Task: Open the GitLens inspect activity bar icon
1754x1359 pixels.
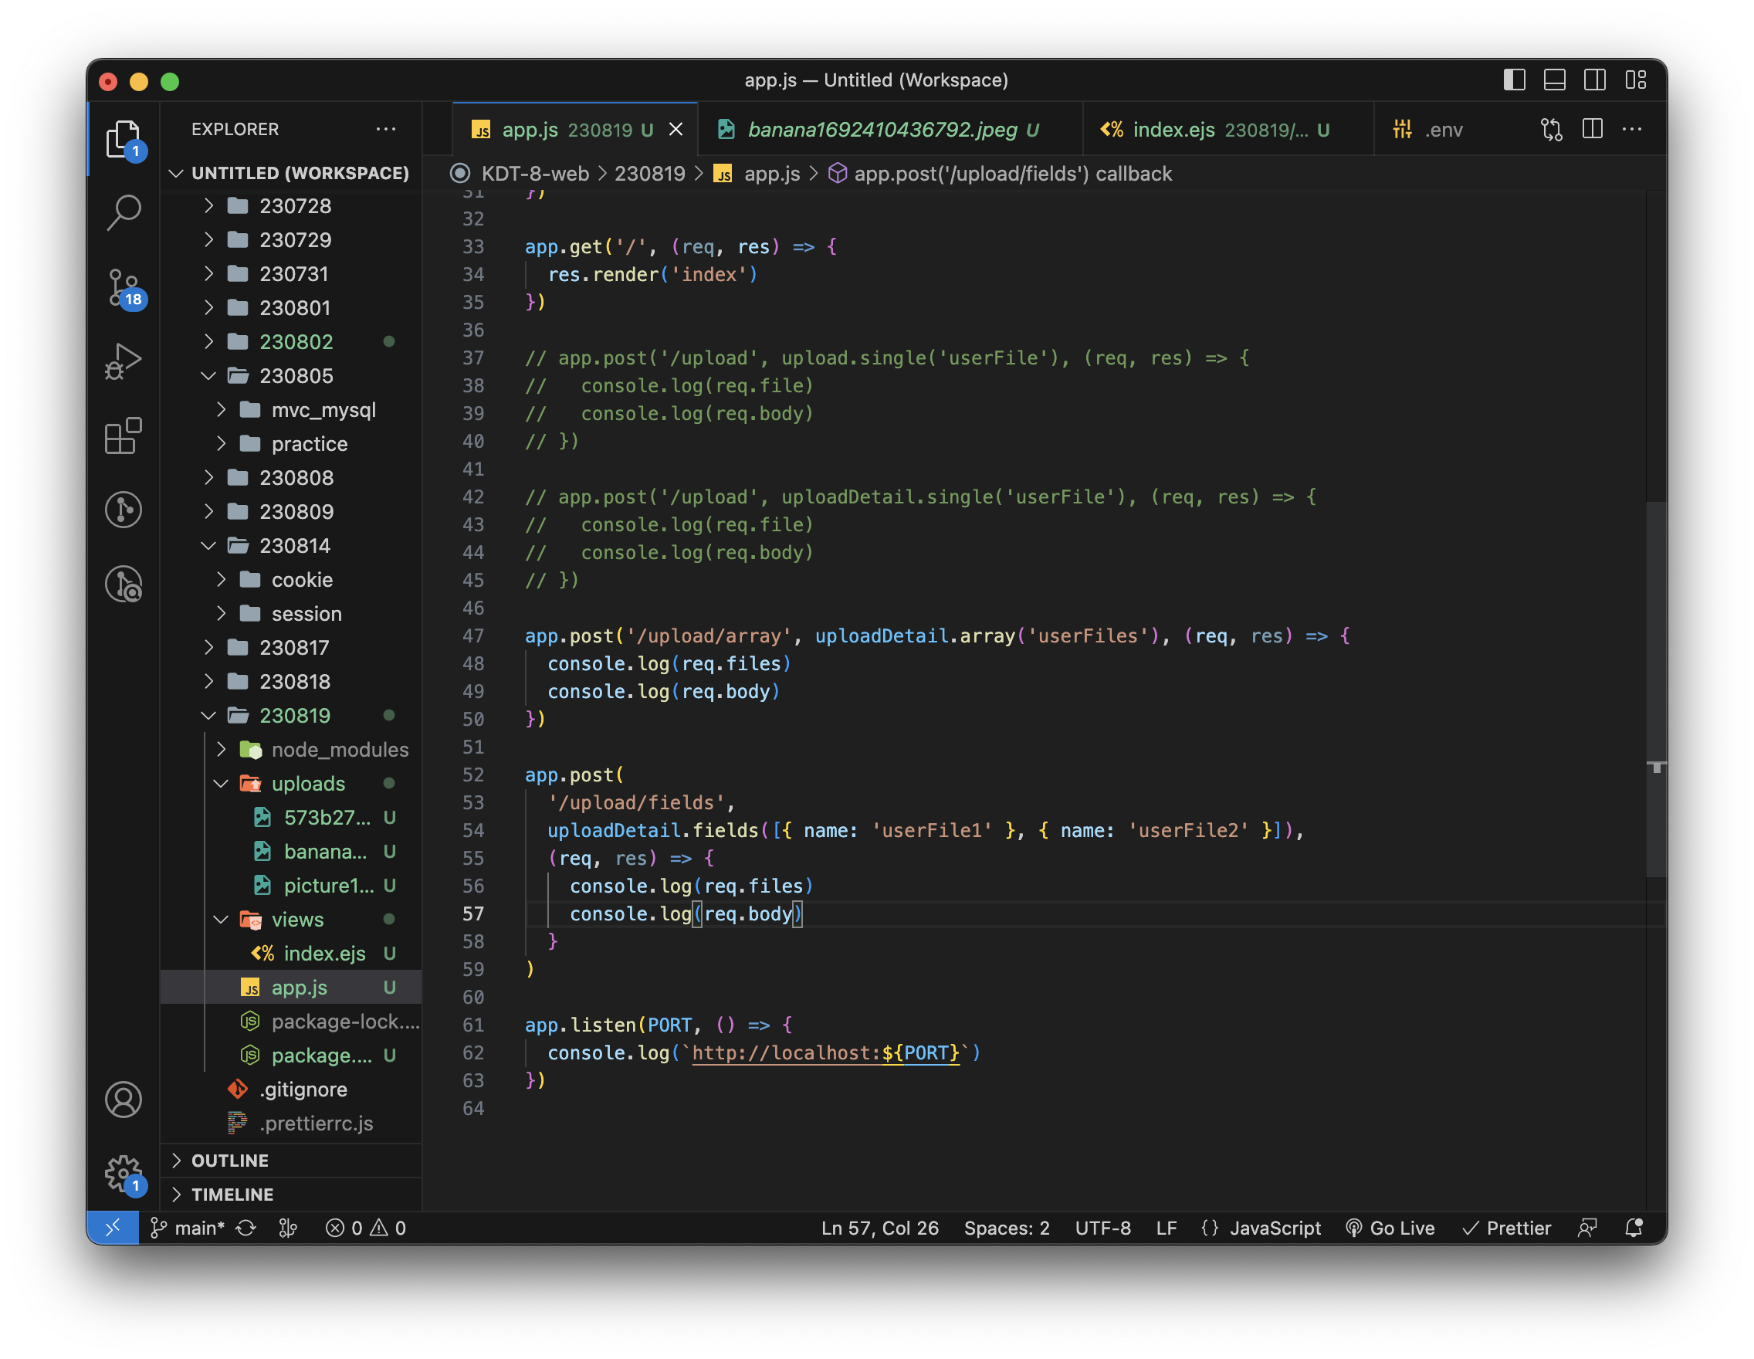Action: pos(123,584)
